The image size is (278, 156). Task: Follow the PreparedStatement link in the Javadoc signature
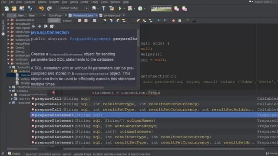(90, 39)
